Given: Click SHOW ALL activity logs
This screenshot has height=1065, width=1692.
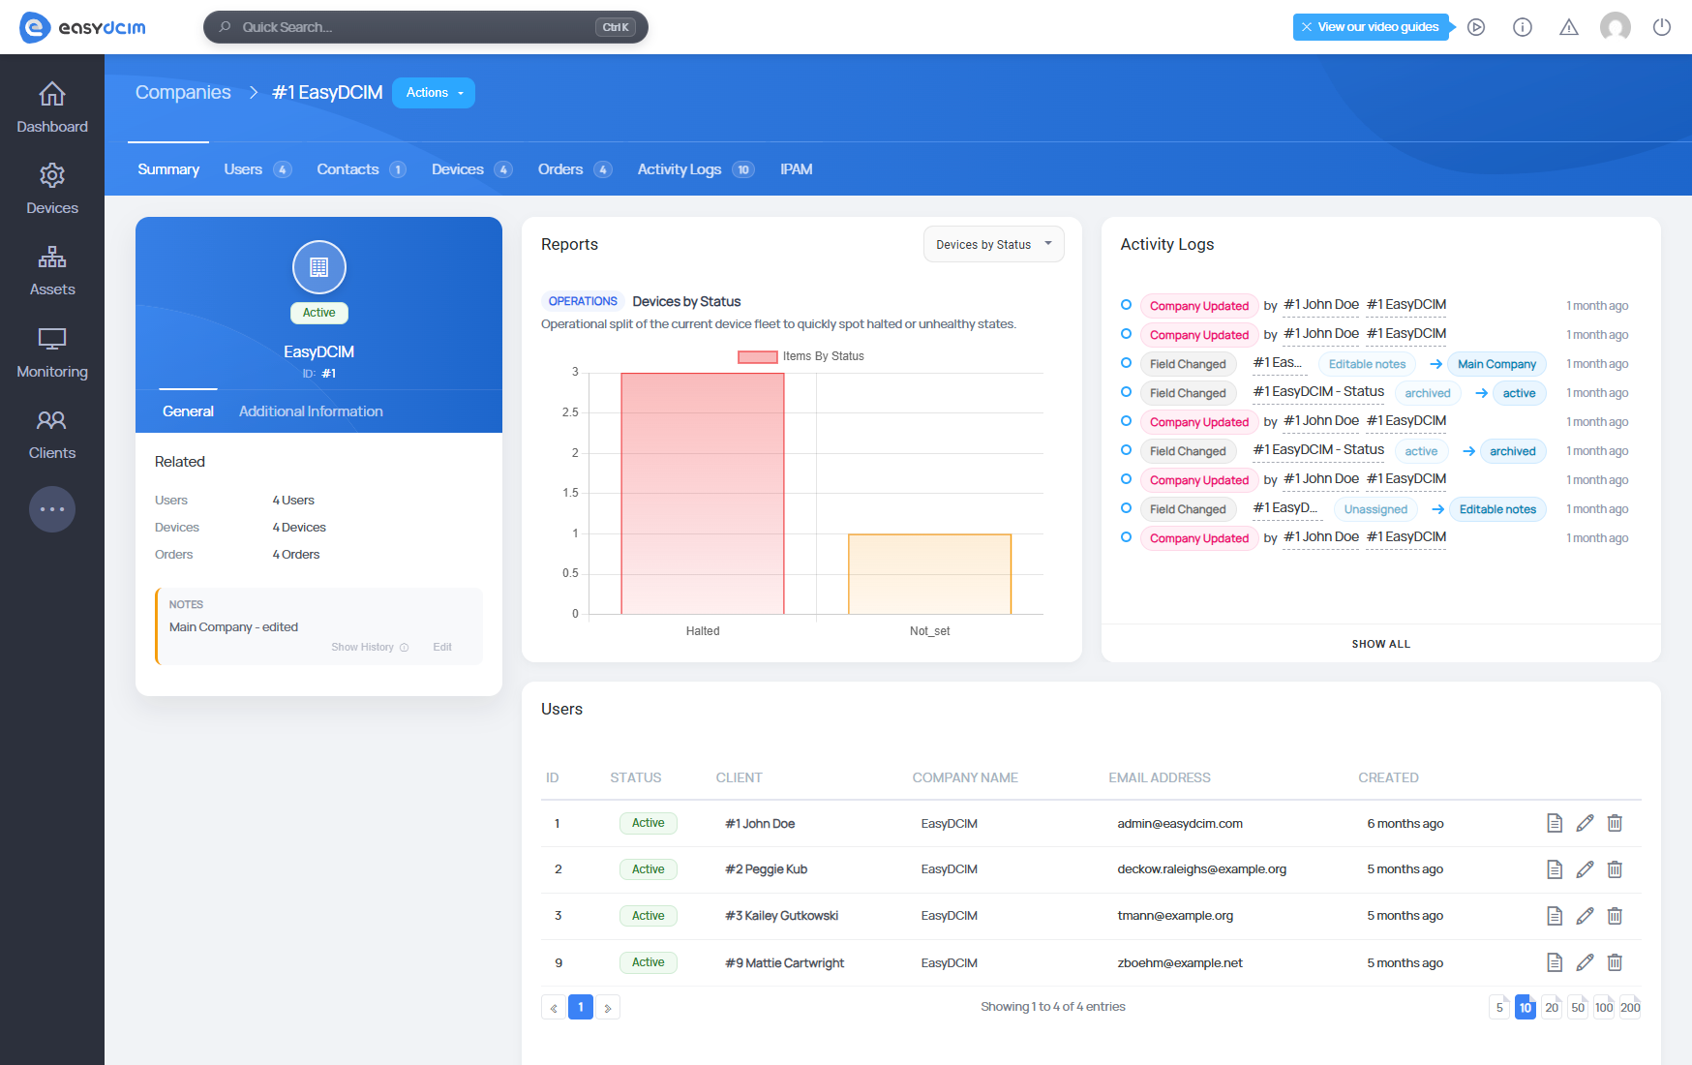Looking at the screenshot, I should [x=1381, y=644].
